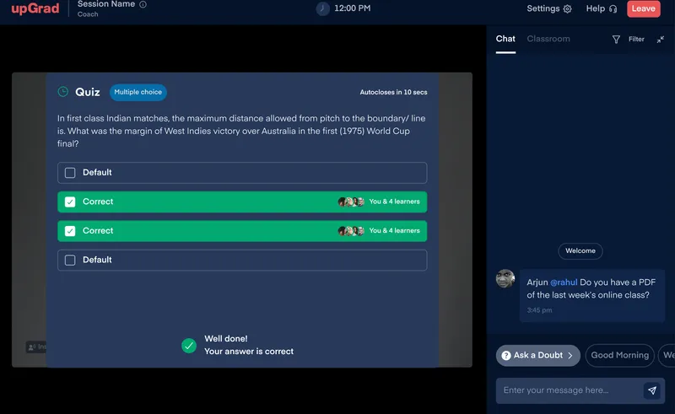Leave the session
The width and height of the screenshot is (675, 414).
[644, 8]
